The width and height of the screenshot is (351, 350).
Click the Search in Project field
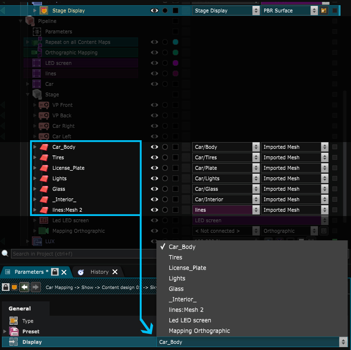(83, 254)
